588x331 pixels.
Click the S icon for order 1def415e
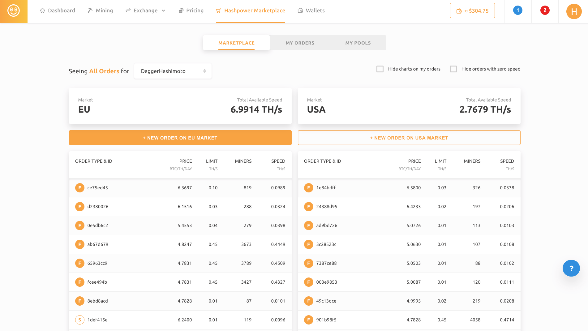(80, 320)
